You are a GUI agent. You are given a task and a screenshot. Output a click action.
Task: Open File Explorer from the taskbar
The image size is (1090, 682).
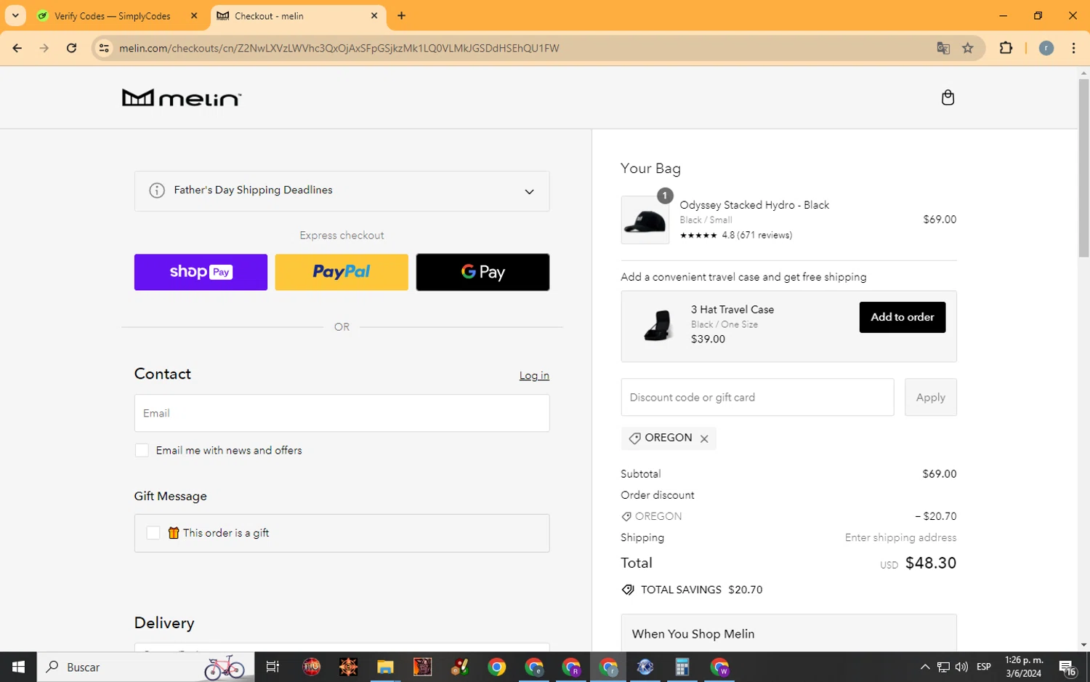coord(385,667)
